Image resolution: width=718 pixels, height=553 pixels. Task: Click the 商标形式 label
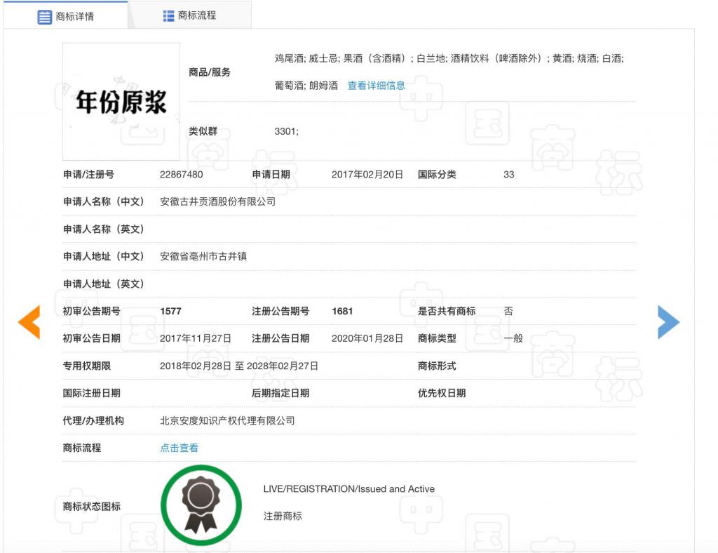click(437, 366)
